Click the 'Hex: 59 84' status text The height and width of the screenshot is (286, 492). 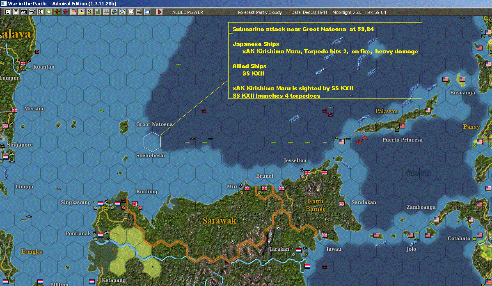(375, 12)
